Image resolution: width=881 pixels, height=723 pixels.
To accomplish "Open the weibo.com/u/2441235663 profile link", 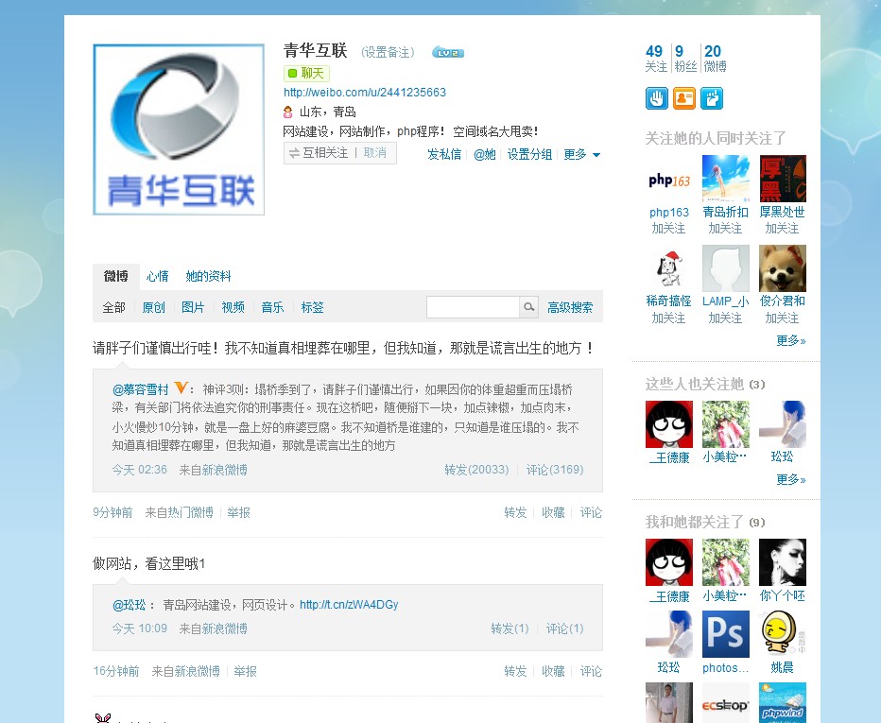I will (x=365, y=93).
